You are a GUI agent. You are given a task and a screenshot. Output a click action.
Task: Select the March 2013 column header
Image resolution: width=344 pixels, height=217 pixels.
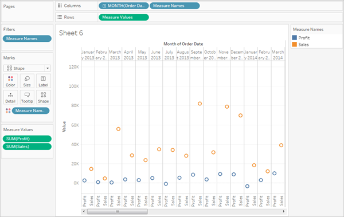point(115,55)
